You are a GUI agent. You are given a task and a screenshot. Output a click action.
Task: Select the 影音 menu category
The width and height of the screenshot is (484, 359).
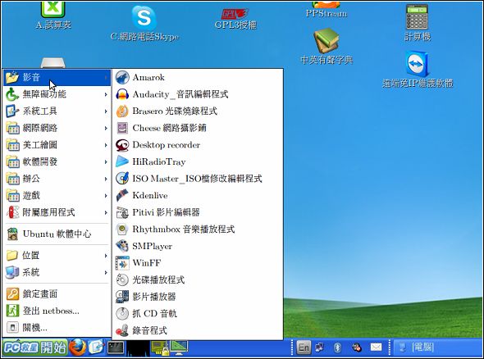57,77
